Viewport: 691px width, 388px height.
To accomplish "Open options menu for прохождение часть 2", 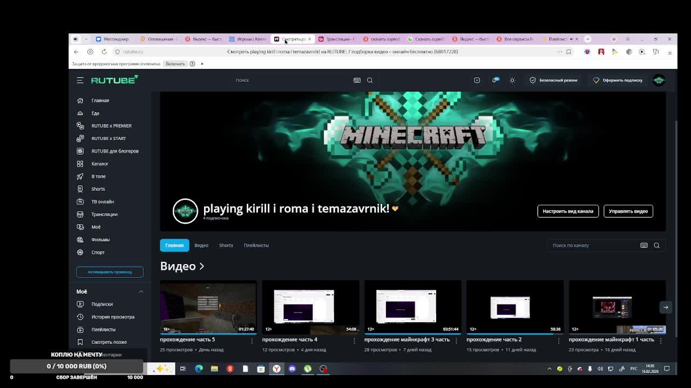I will (x=559, y=340).
